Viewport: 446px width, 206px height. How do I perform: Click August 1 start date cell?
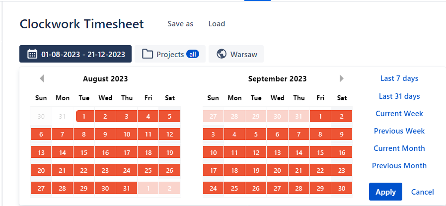tap(84, 117)
